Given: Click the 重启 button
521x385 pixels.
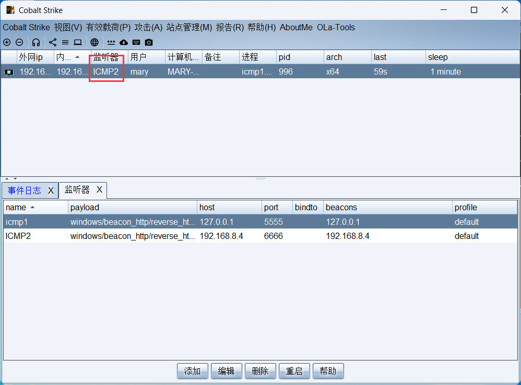Looking at the screenshot, I should [294, 371].
